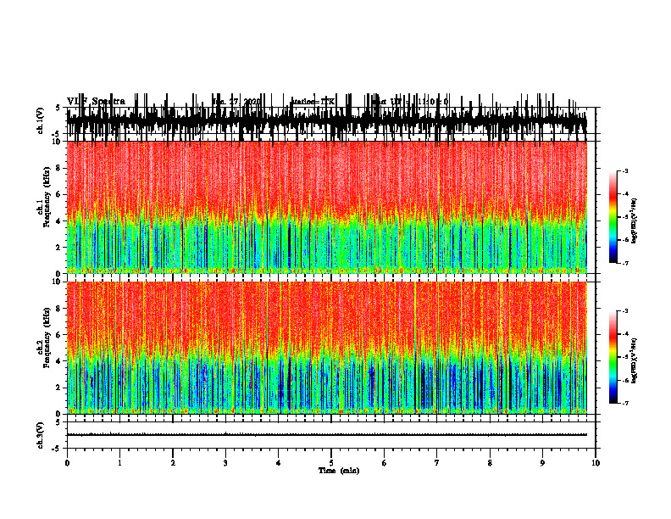Click the "-6" tick on ch.1 colorbar
This screenshot has width=671, height=519.
point(624,240)
